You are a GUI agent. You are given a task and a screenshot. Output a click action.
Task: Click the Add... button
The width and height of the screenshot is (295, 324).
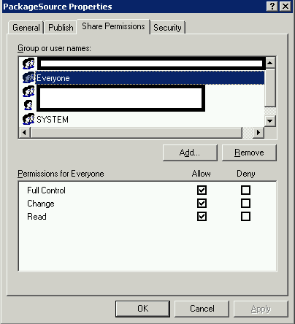tap(190, 153)
